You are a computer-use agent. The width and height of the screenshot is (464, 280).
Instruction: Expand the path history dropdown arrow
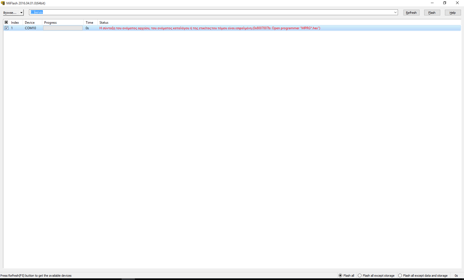coord(395,12)
